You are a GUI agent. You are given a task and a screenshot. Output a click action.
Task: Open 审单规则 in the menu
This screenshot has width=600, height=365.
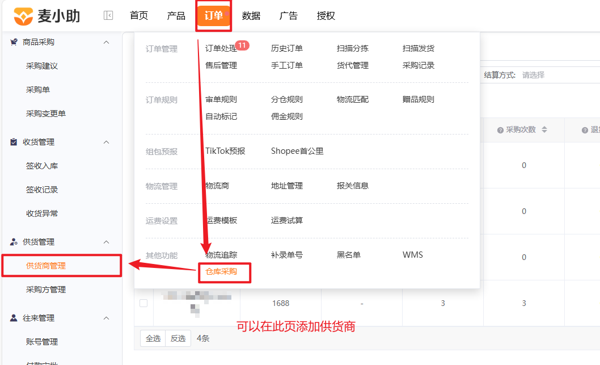pos(221,99)
